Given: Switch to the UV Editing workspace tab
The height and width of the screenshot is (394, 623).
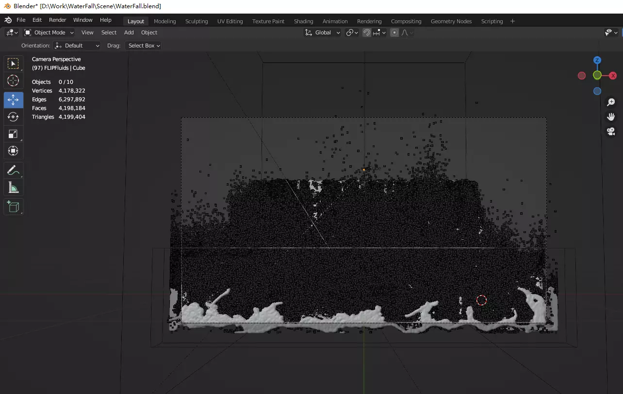Looking at the screenshot, I should coord(230,21).
